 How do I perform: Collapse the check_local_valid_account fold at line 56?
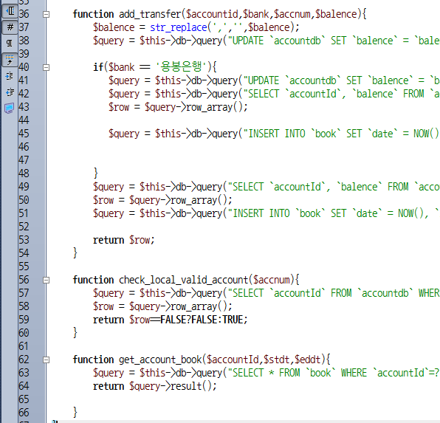pyautogui.click(x=46, y=280)
